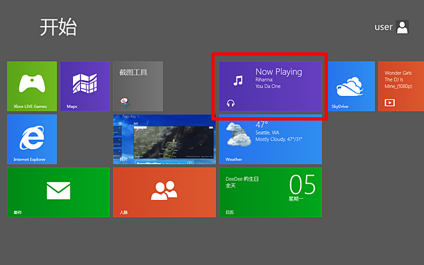Screen dimensions: 424x265
Task: Click '星期一' weekday text
Action: click(296, 199)
